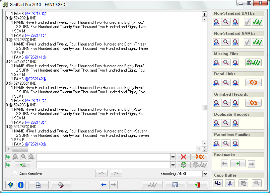
Task: Search for Duplicate Records
Action: 225,123
